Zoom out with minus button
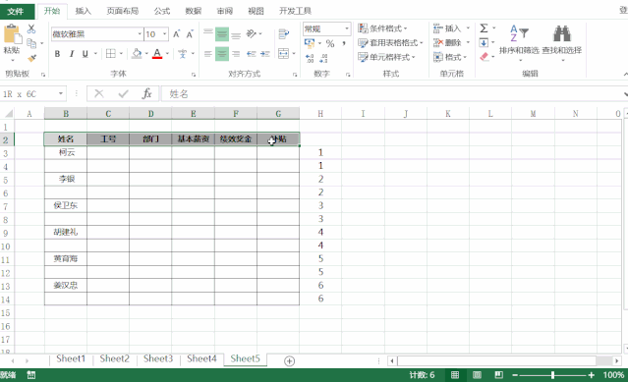Viewport: 628px width, 382px height. click(515, 375)
